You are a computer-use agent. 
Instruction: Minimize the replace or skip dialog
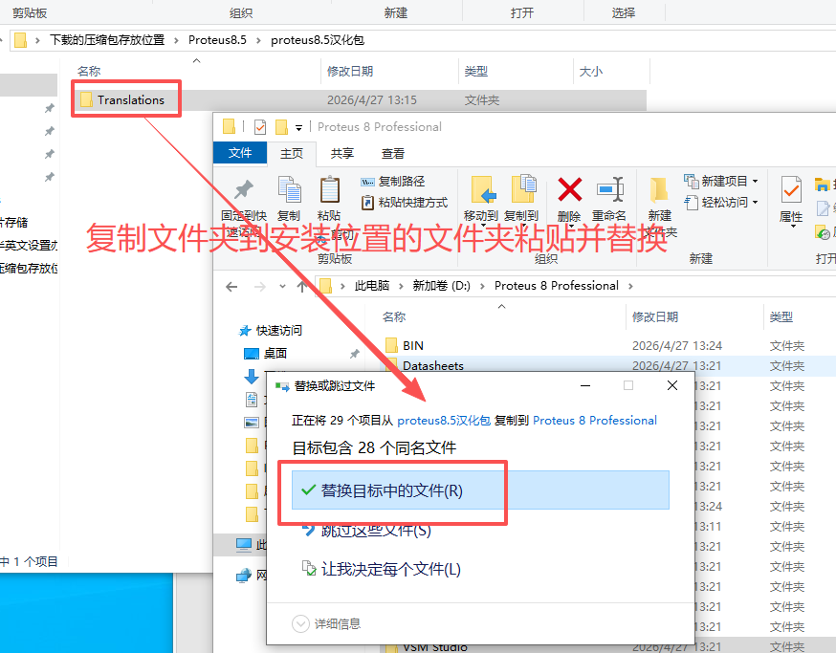click(x=585, y=385)
